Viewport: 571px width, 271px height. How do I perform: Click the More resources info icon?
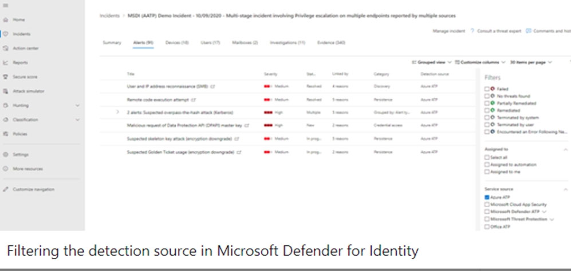(x=6, y=169)
